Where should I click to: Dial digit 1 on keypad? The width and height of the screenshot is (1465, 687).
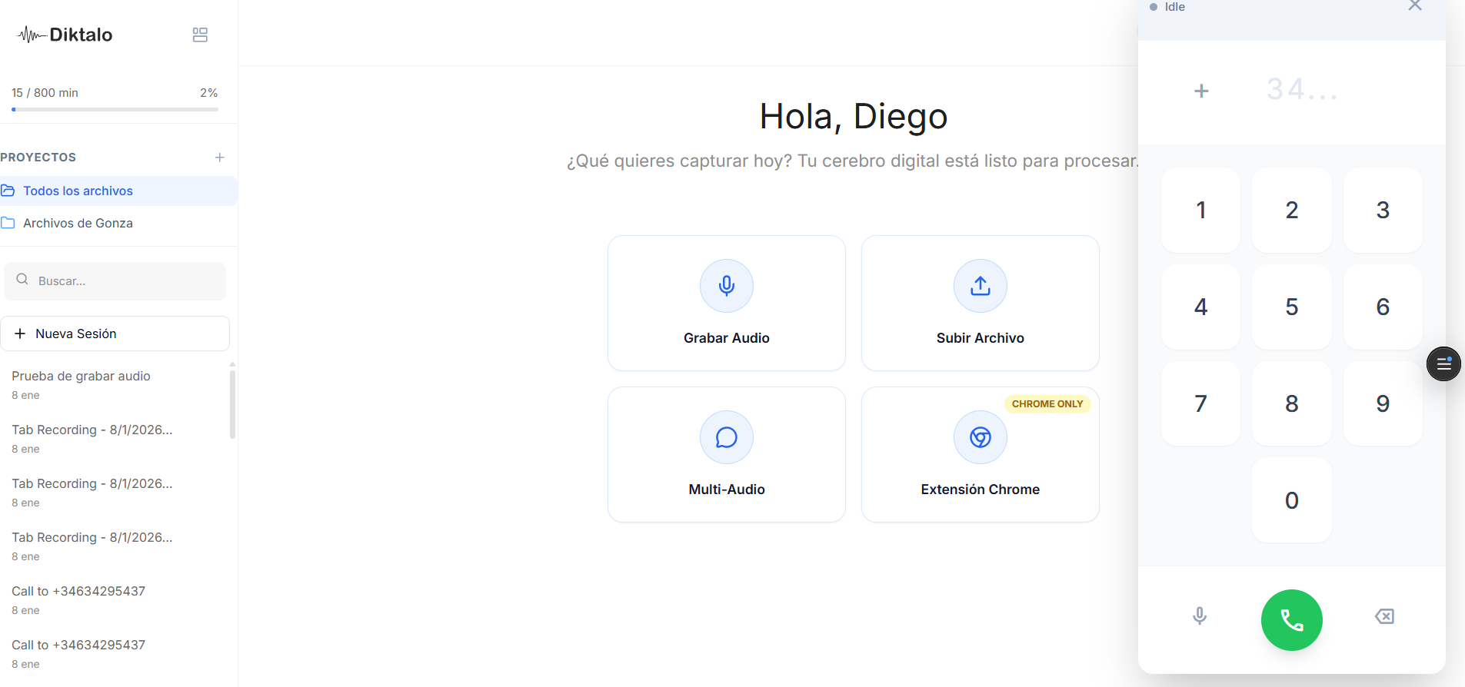[x=1201, y=210]
